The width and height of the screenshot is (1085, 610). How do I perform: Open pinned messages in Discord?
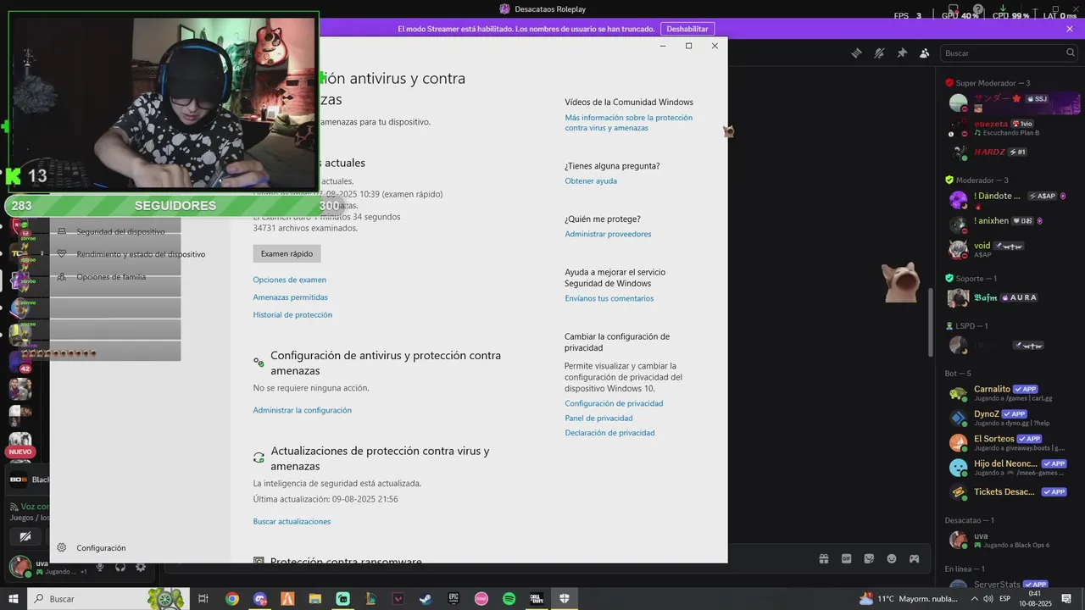coord(902,53)
